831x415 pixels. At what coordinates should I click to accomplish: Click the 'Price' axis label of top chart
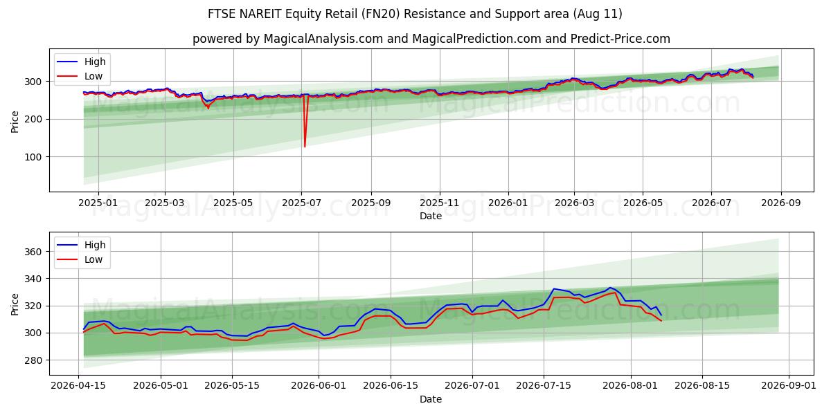point(15,120)
